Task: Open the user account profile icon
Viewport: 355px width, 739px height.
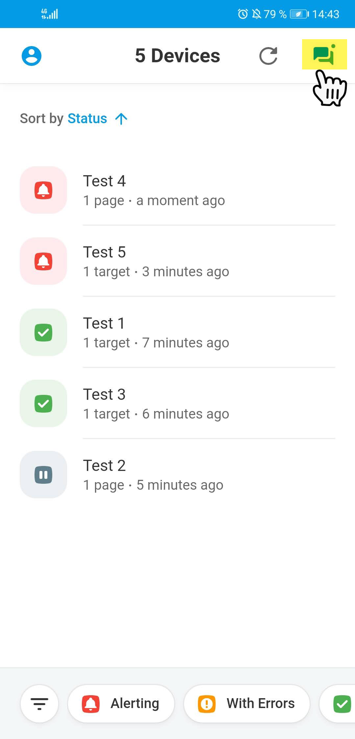Action: (x=32, y=56)
